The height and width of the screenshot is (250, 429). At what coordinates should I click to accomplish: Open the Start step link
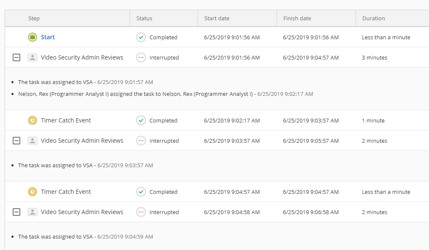pos(48,37)
